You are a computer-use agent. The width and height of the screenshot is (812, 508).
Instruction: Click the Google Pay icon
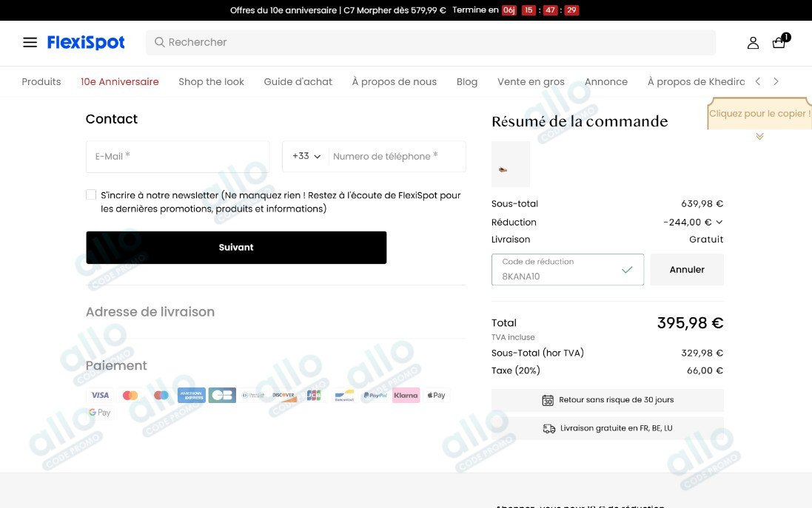99,413
